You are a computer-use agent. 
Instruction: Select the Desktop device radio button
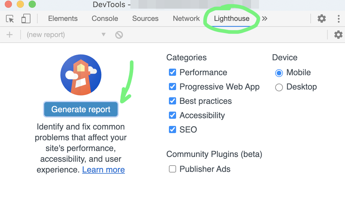tap(279, 87)
